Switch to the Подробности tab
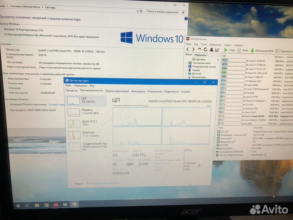This screenshot has height=220, width=293. click(172, 92)
